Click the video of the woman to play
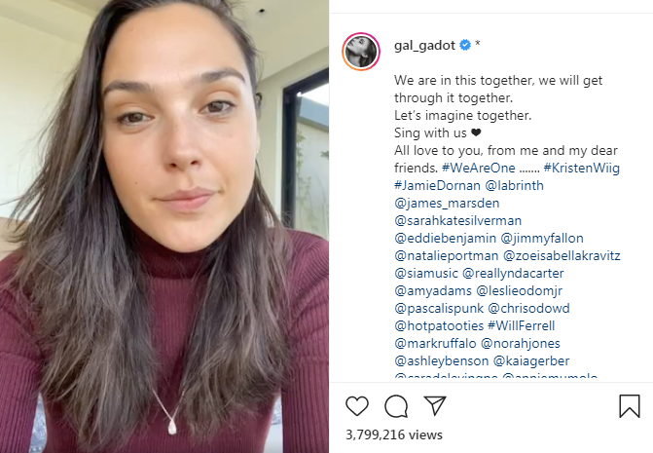Image resolution: width=653 pixels, height=453 pixels. [164, 226]
